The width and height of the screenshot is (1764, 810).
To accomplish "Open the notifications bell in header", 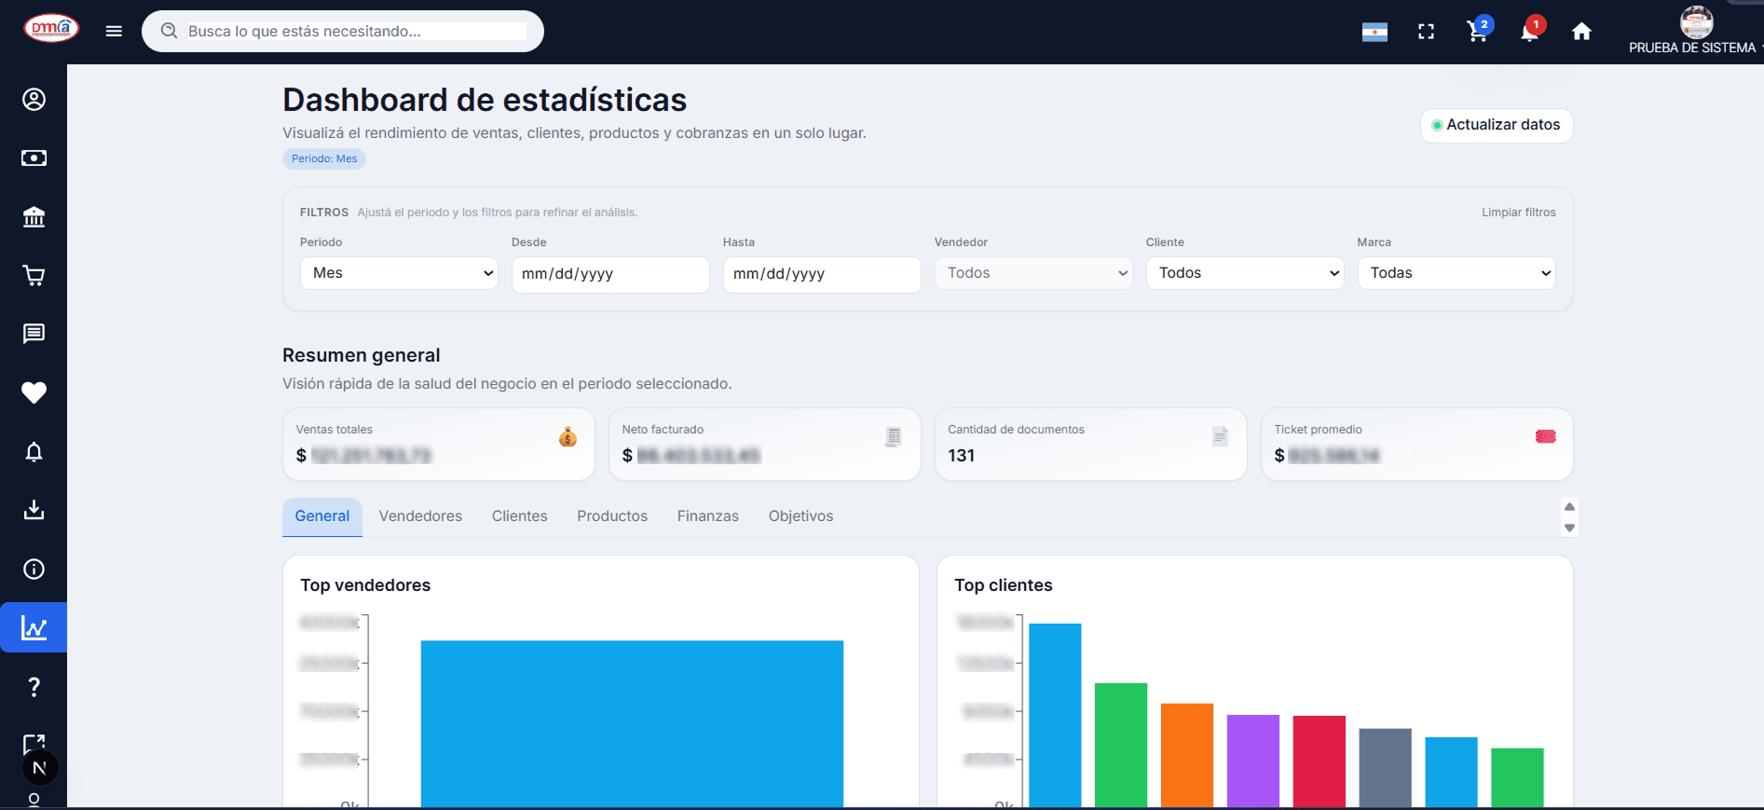I will point(1530,31).
